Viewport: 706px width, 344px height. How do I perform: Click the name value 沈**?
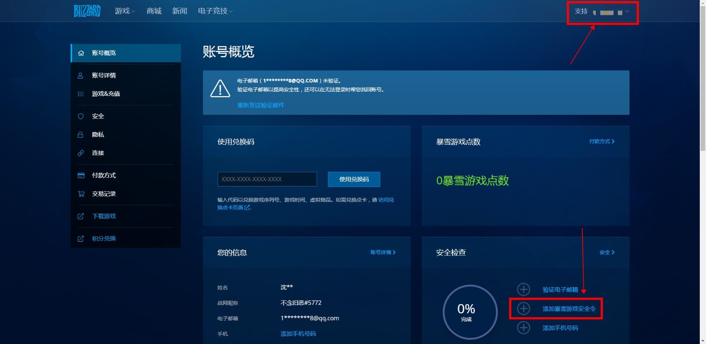coord(287,288)
